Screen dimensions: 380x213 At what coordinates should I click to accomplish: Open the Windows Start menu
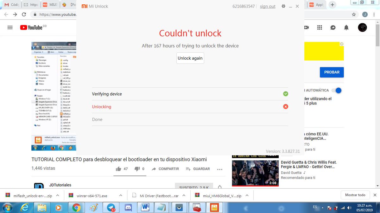click(x=7, y=208)
